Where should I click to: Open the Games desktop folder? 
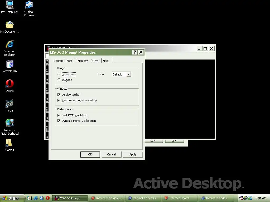coord(9,145)
